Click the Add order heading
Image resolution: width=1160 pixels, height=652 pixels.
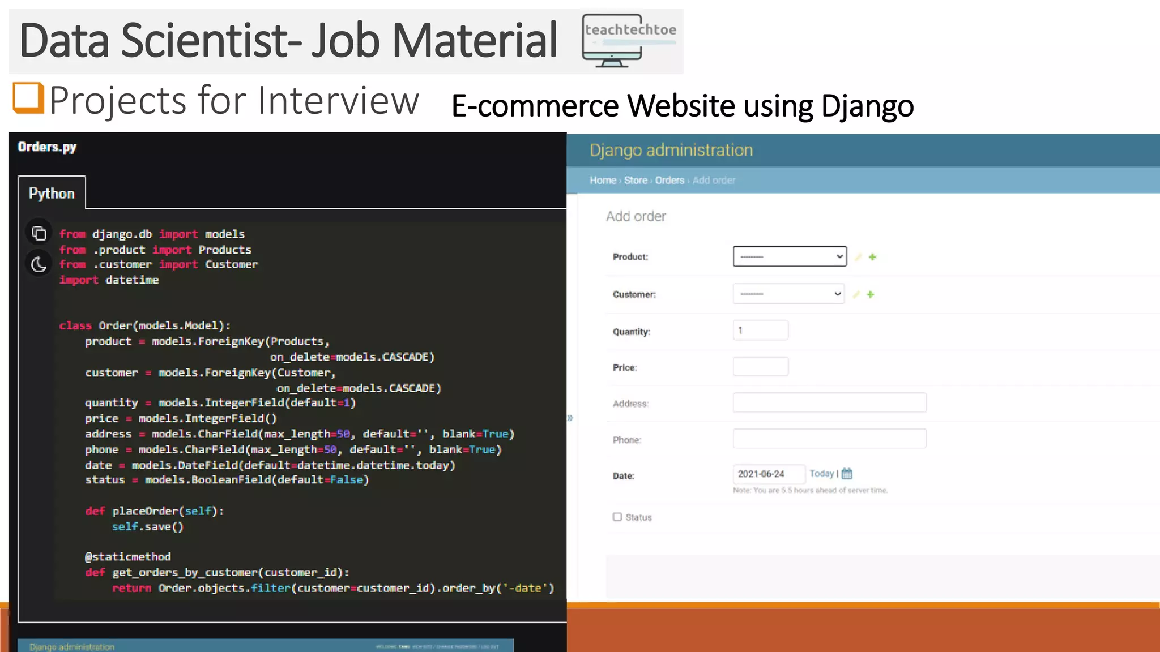coord(636,216)
